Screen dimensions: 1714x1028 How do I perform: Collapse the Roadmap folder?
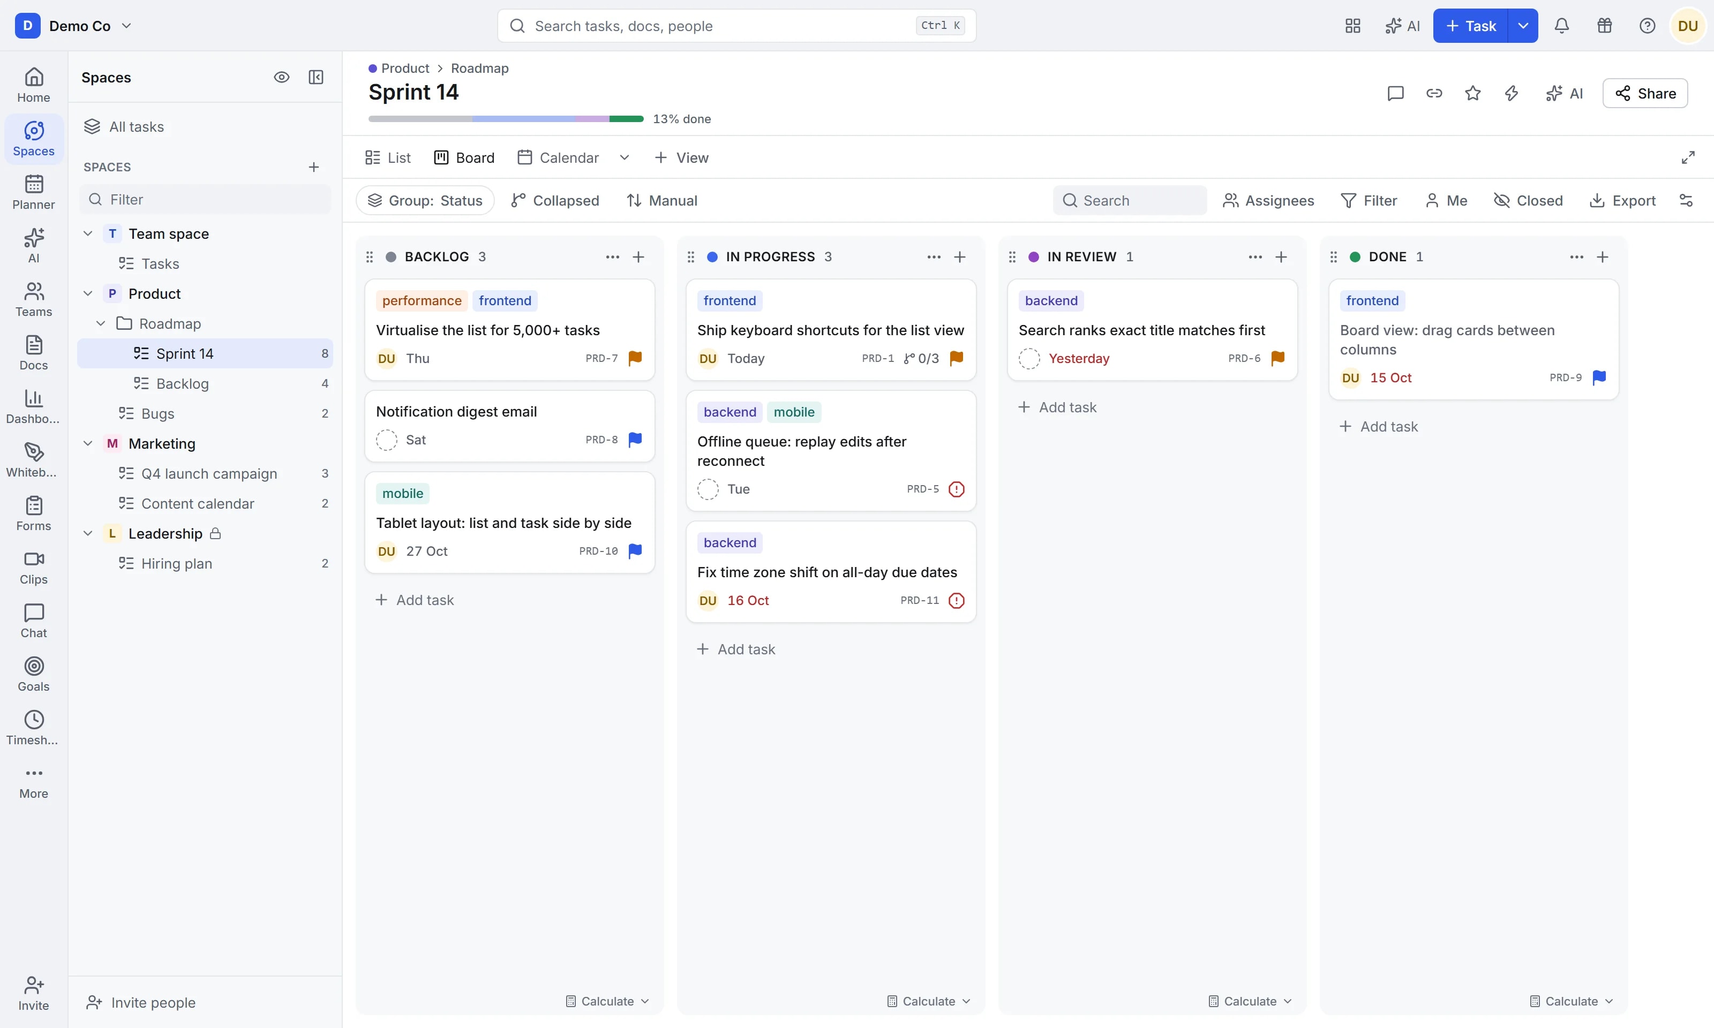click(101, 323)
